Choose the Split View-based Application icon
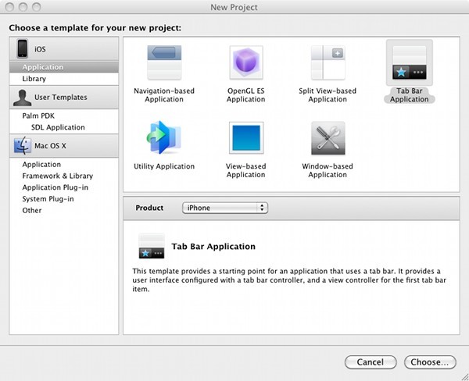 328,62
